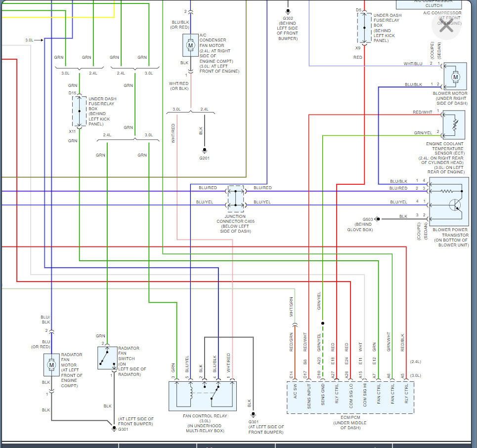477x448 pixels.
Task: Click the 'BLOWER POWER TRANSISTOR' label
Action: (450, 232)
